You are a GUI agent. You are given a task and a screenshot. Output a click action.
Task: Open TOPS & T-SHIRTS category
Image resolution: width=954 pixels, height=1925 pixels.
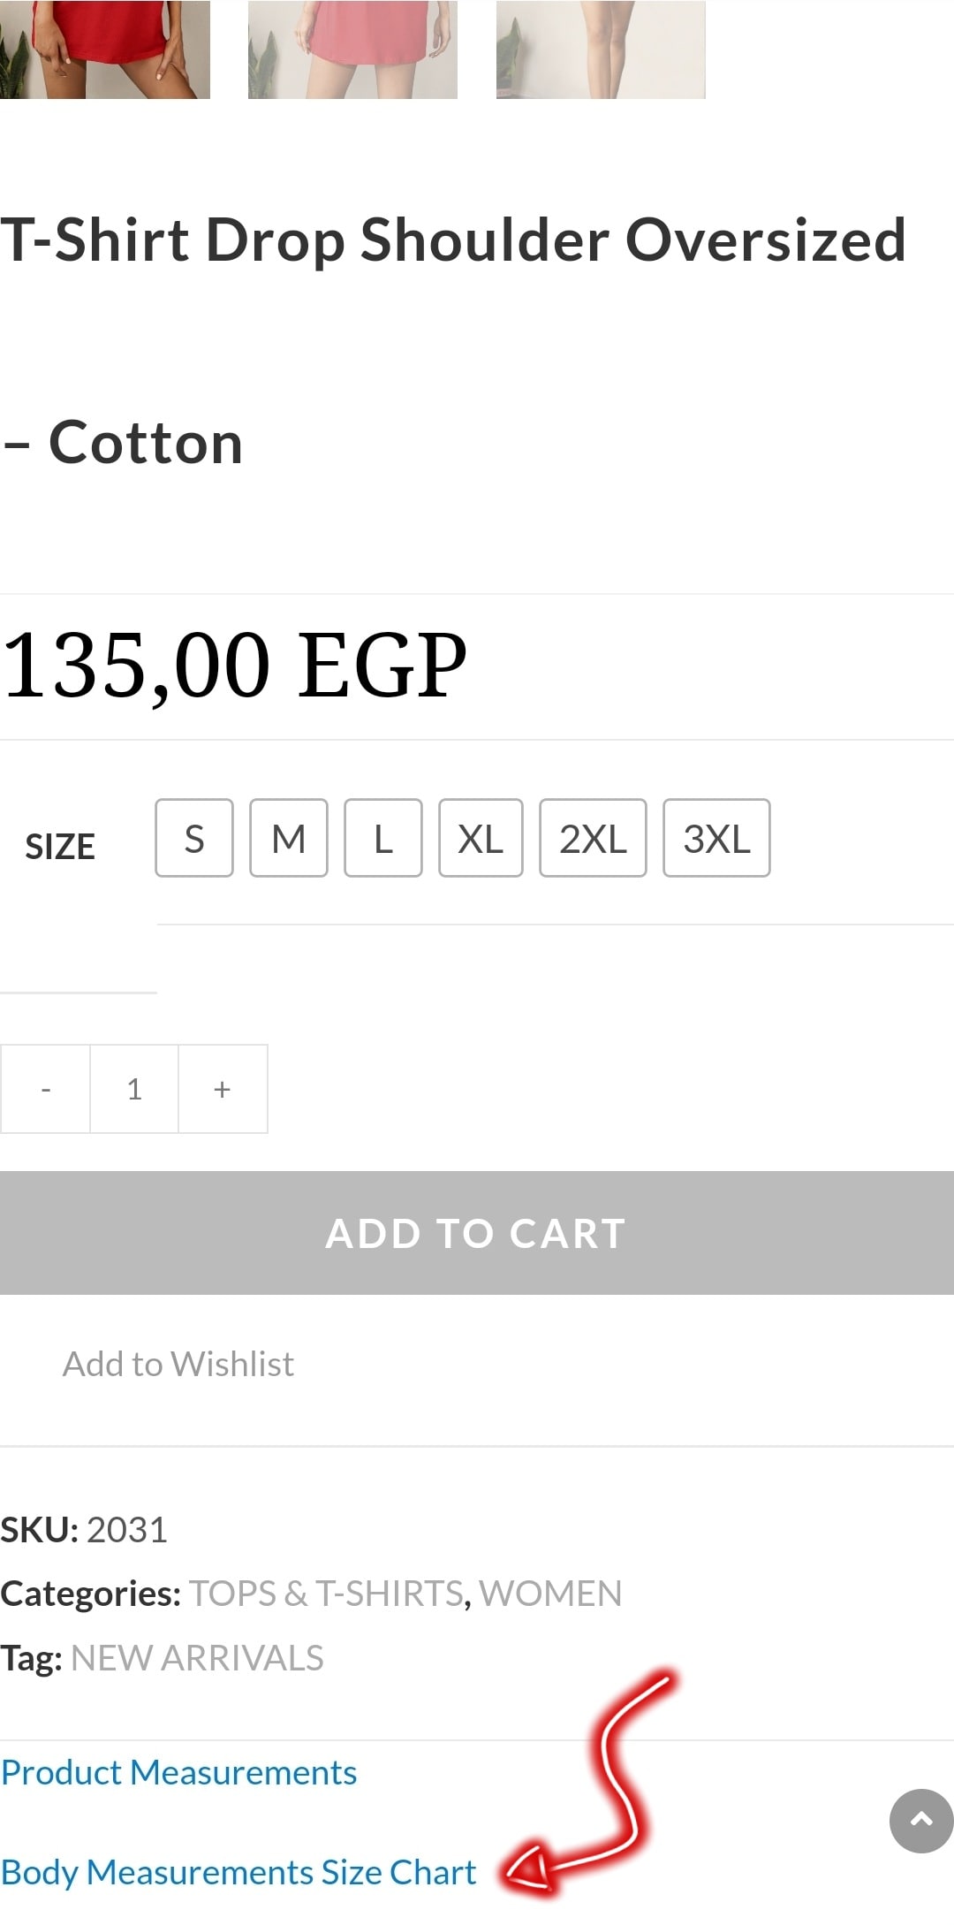(x=327, y=1594)
